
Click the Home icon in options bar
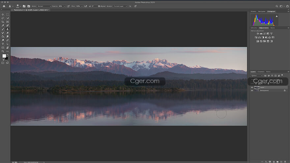4,6
